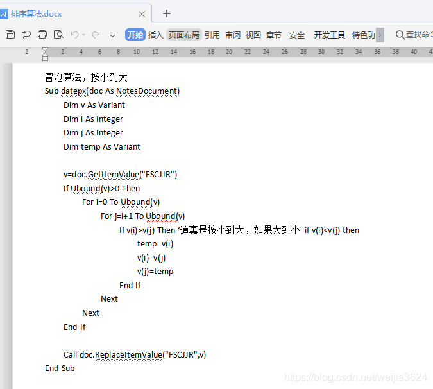Click the line 'v(j)=temp'
This screenshot has height=389, width=433.
pyautogui.click(x=155, y=272)
